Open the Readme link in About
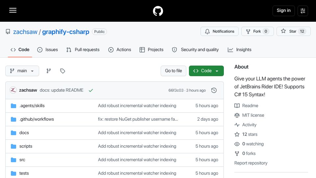 (x=246, y=106)
